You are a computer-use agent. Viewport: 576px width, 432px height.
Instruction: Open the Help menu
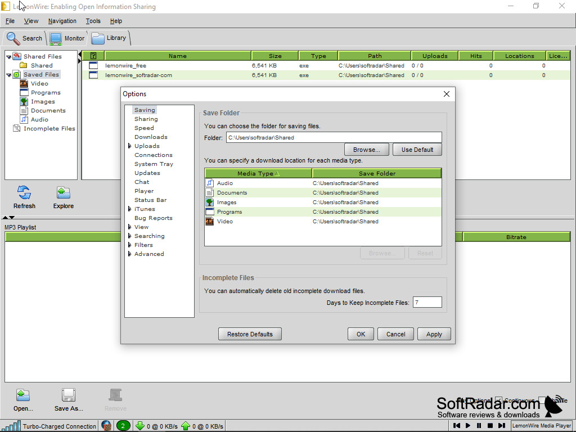(x=116, y=21)
